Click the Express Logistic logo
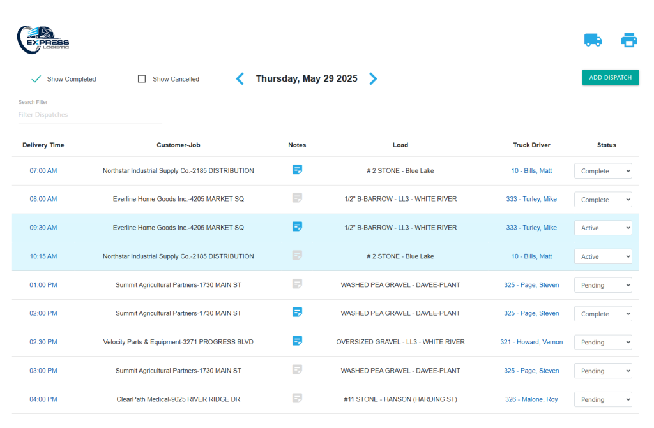The height and width of the screenshot is (428, 654). point(43,40)
